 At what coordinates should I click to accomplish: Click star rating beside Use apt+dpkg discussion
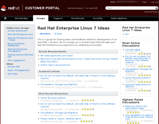(145, 54)
